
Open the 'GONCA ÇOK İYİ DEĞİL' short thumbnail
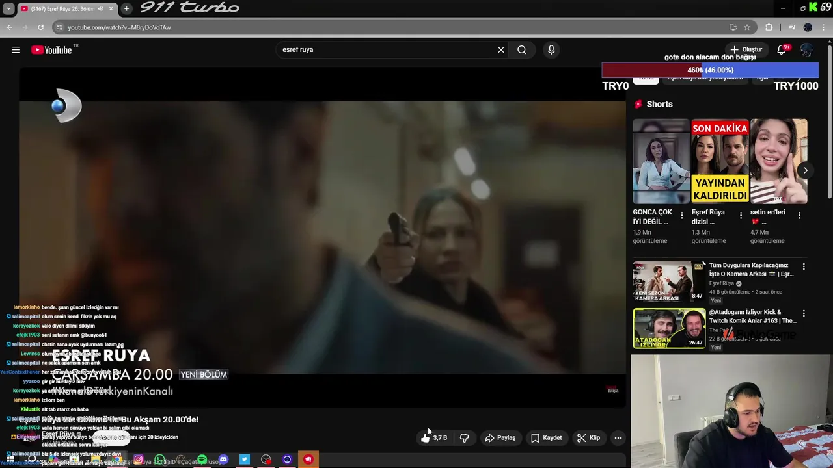pyautogui.click(x=661, y=161)
